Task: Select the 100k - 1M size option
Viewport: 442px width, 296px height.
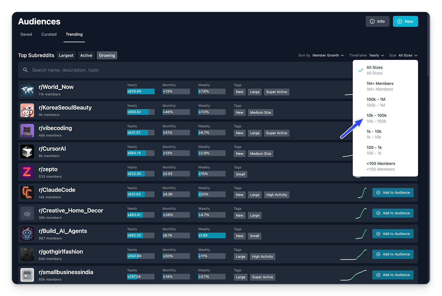Action: coord(385,102)
